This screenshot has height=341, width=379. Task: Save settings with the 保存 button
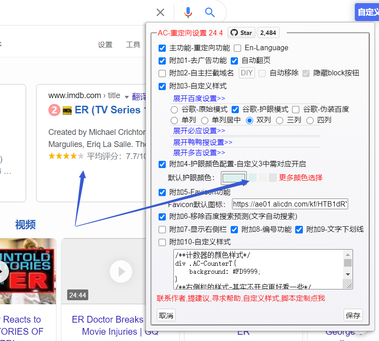353,315
